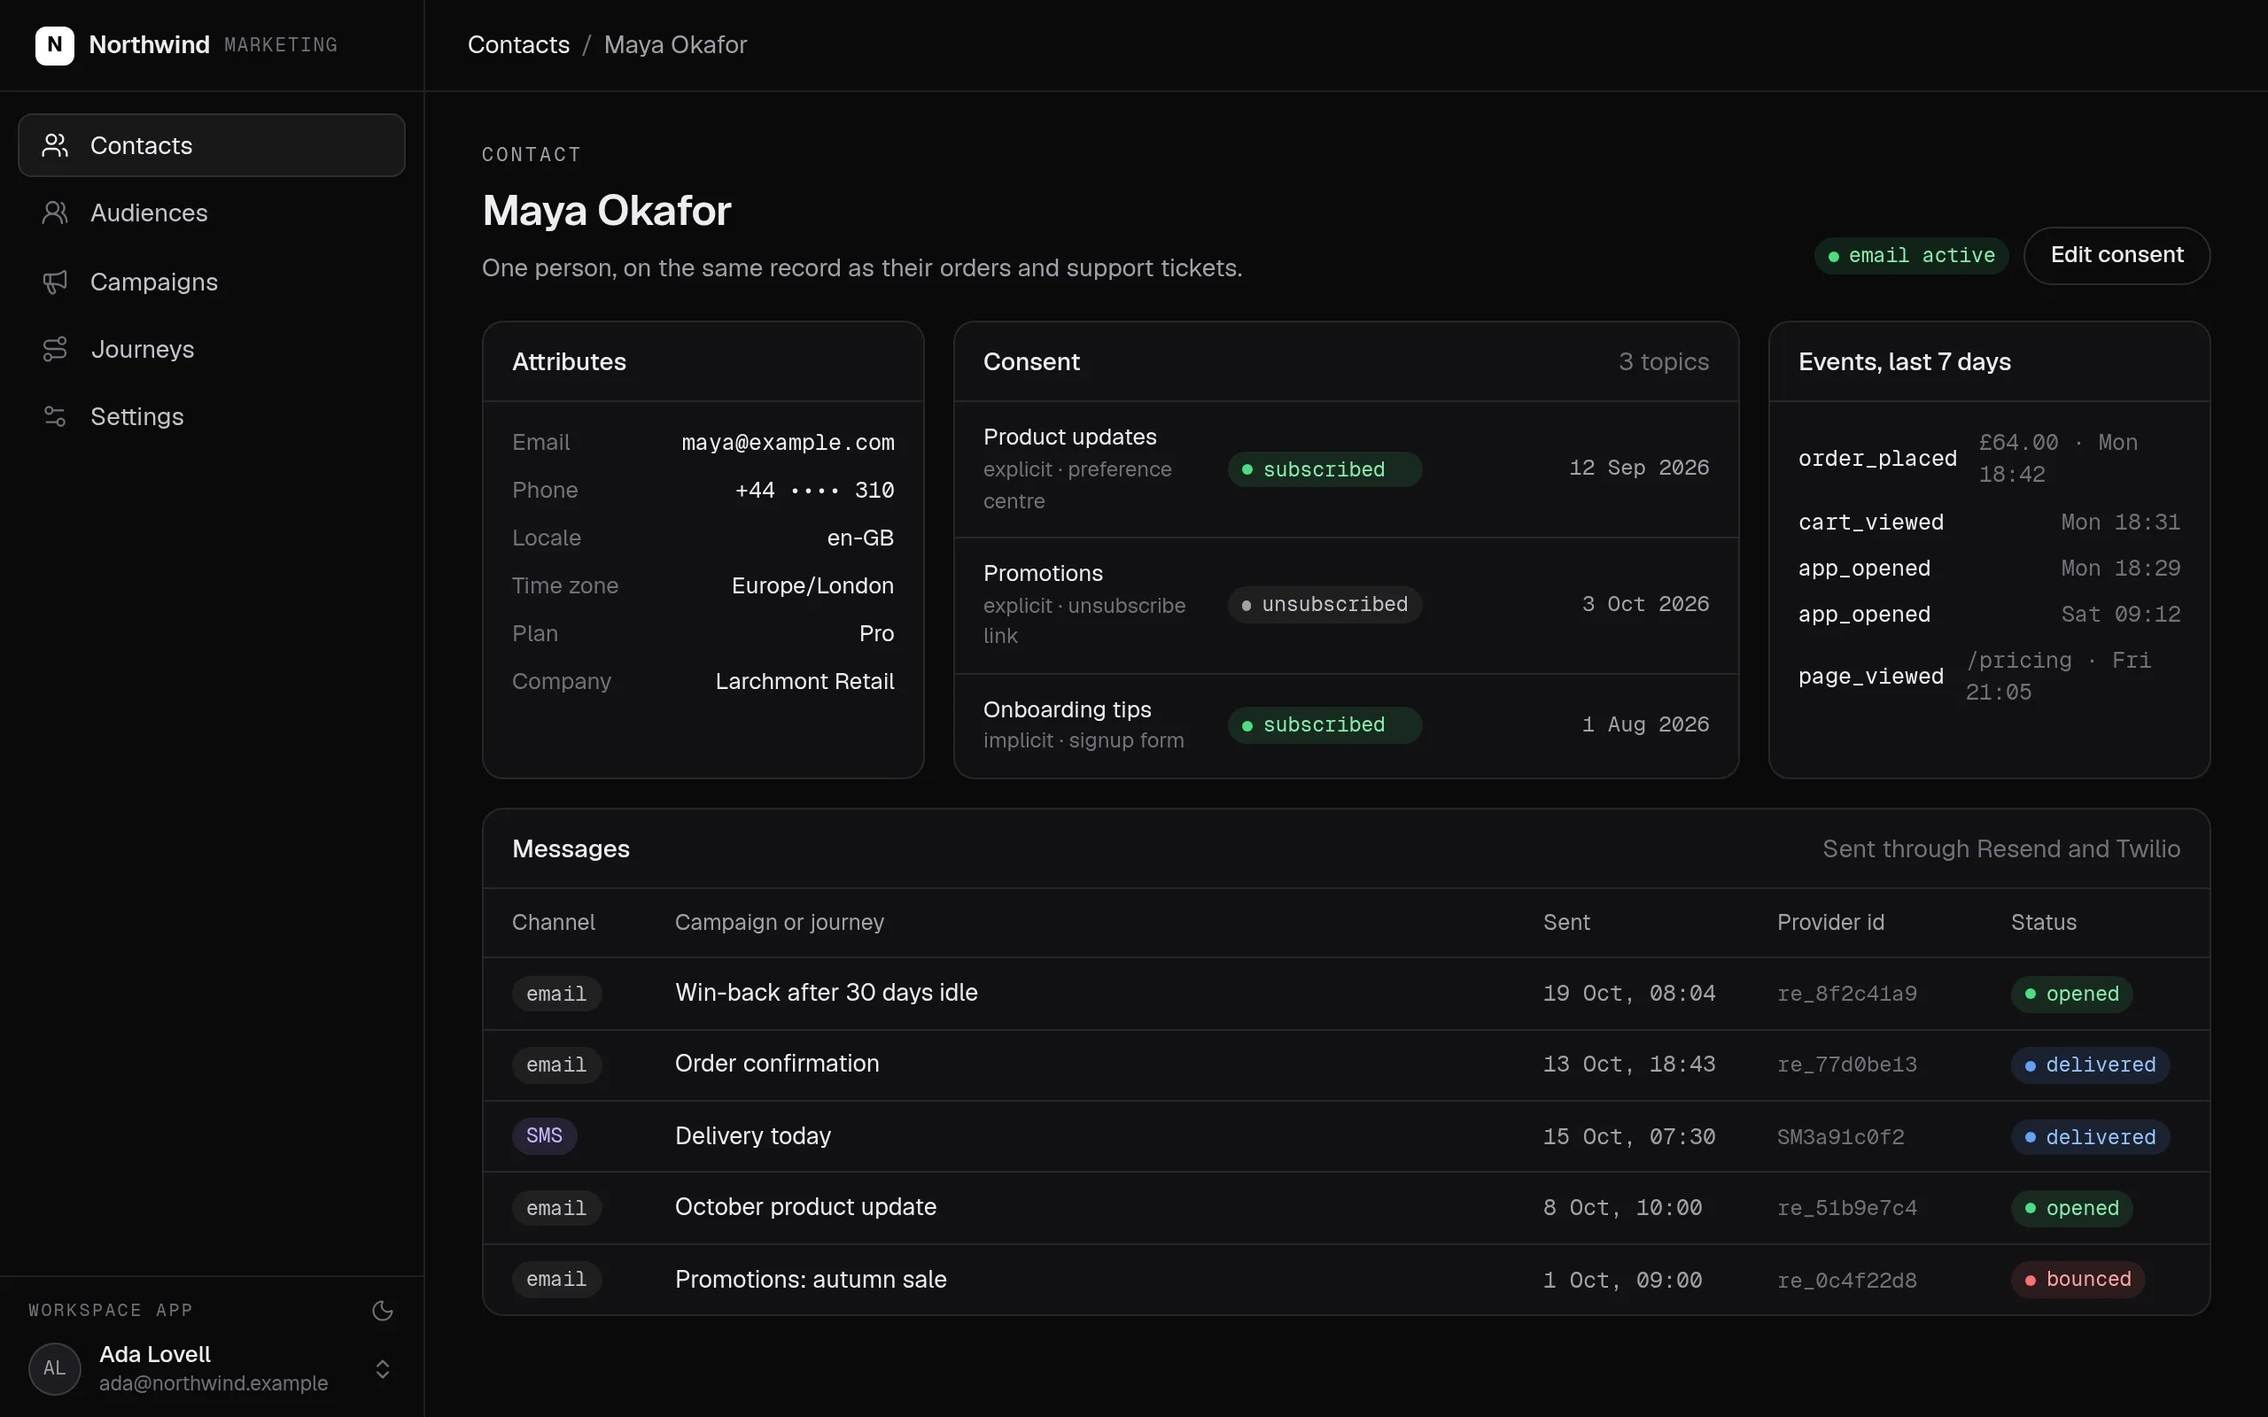Click the Status column header
Viewport: 2268px width, 1417px height.
2043,922
